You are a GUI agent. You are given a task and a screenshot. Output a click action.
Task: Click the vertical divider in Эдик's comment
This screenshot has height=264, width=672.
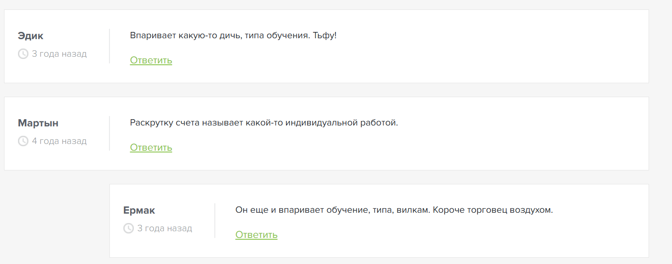(x=109, y=46)
